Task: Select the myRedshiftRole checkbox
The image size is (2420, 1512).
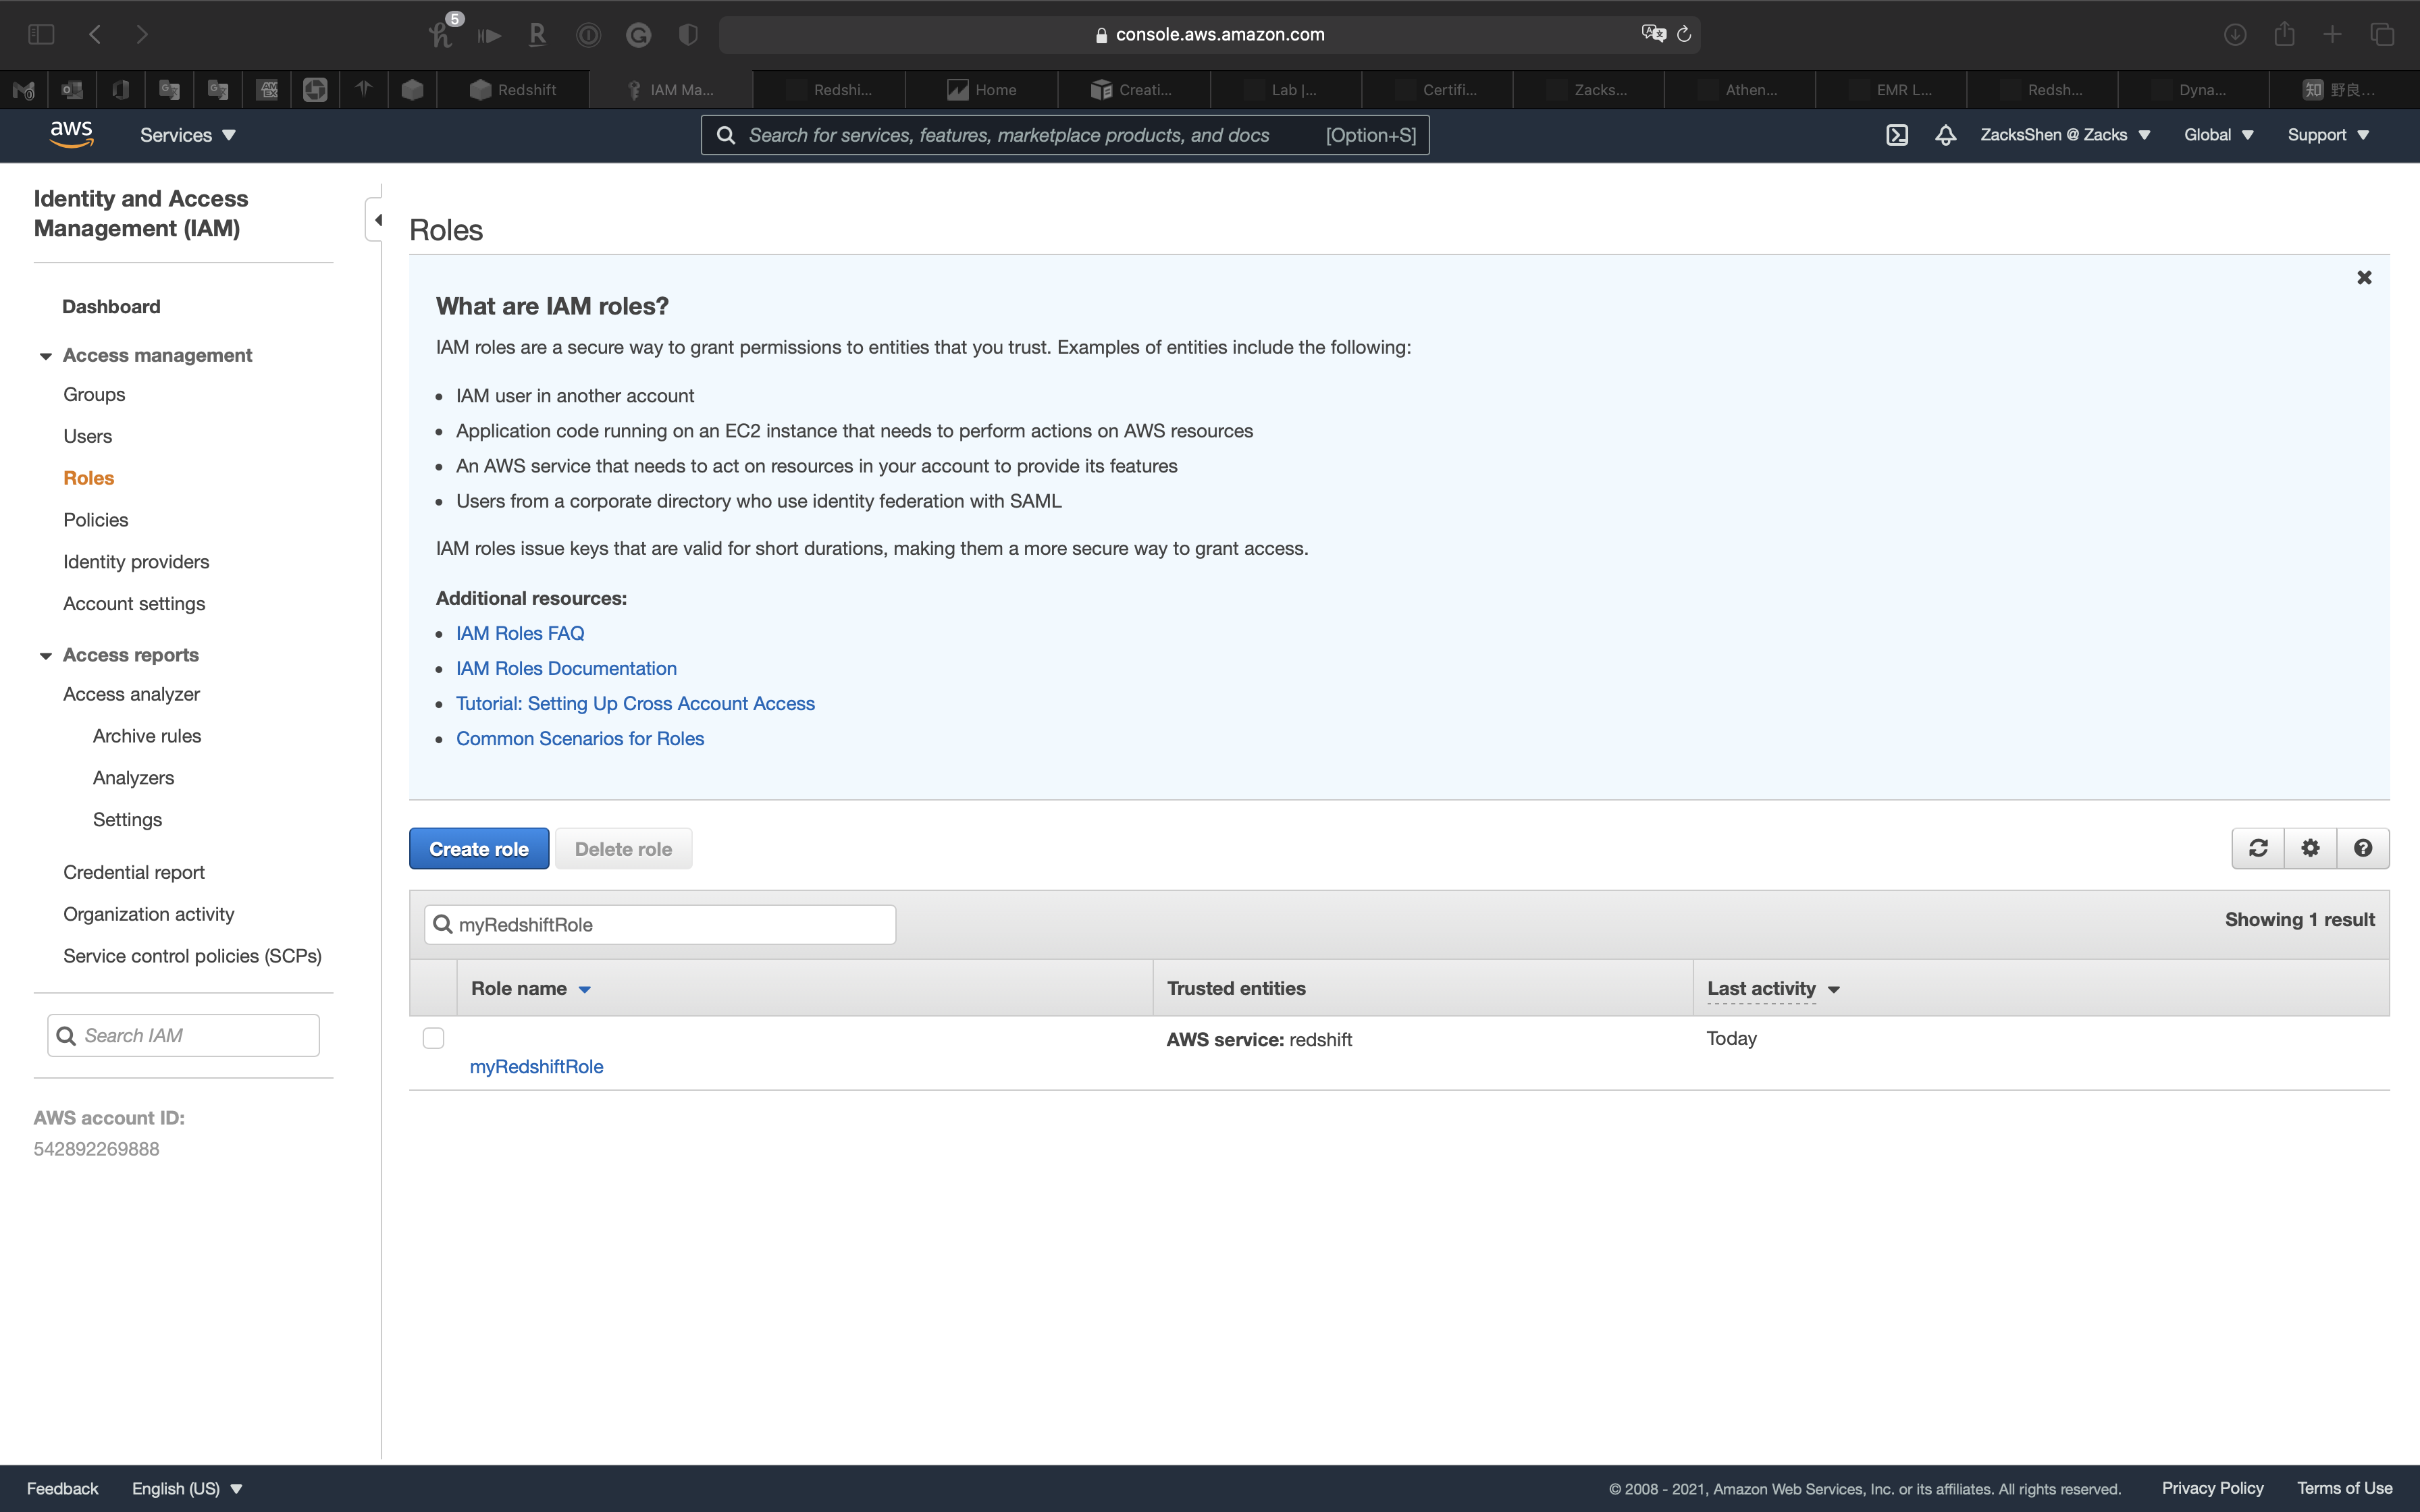Action: pyautogui.click(x=433, y=1038)
